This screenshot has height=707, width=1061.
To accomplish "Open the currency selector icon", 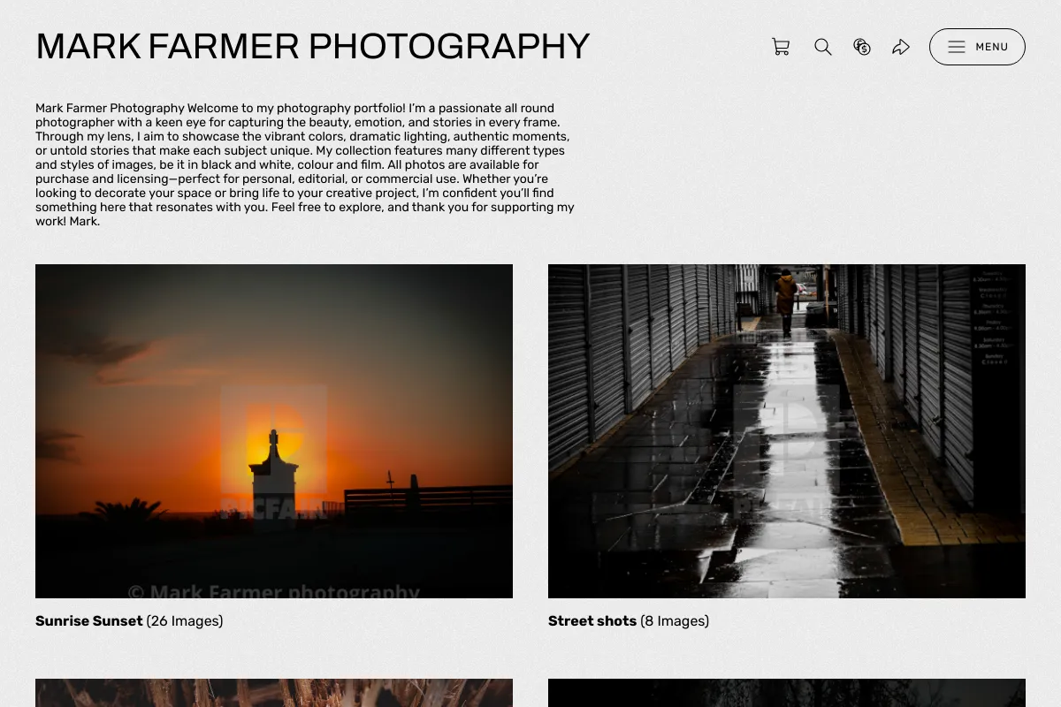I will point(862,47).
